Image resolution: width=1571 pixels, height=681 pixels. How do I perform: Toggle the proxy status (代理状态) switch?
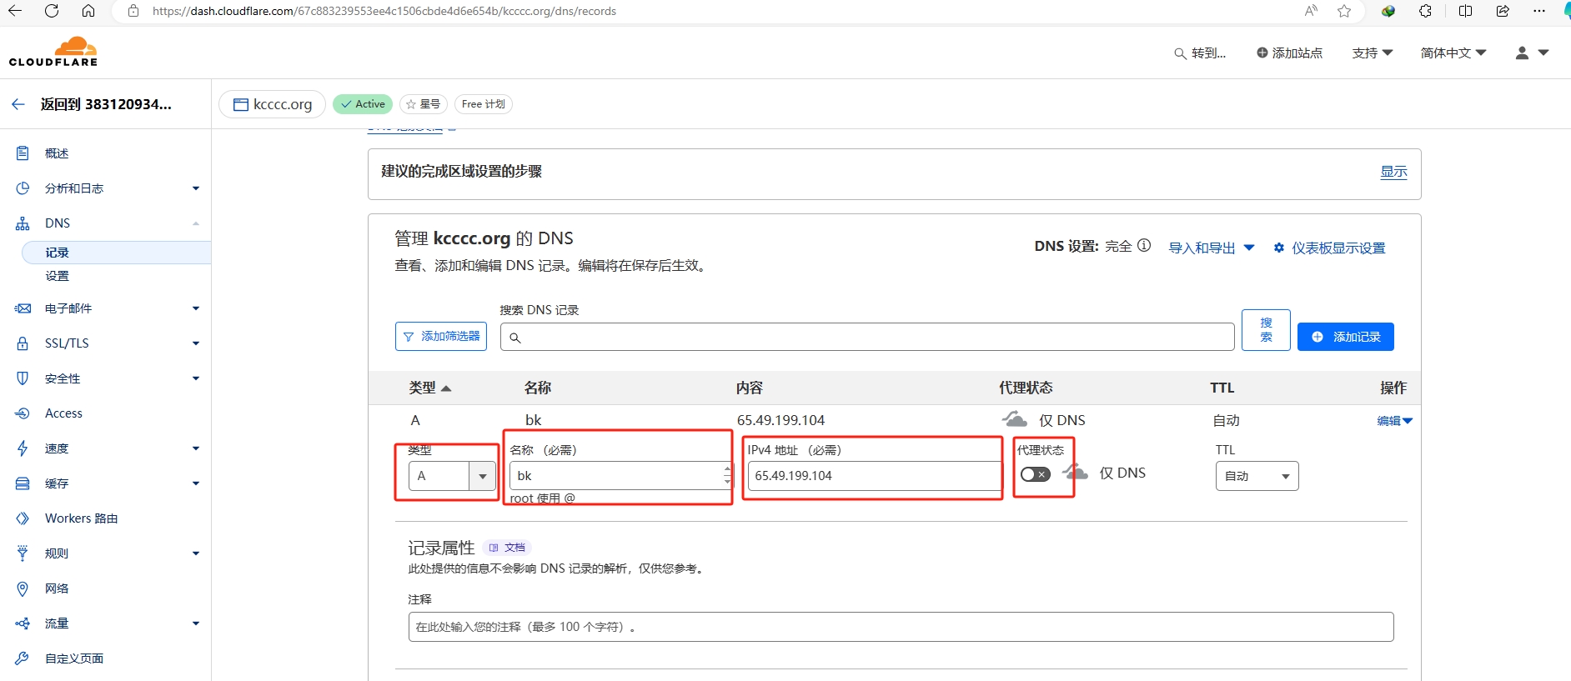coord(1036,474)
